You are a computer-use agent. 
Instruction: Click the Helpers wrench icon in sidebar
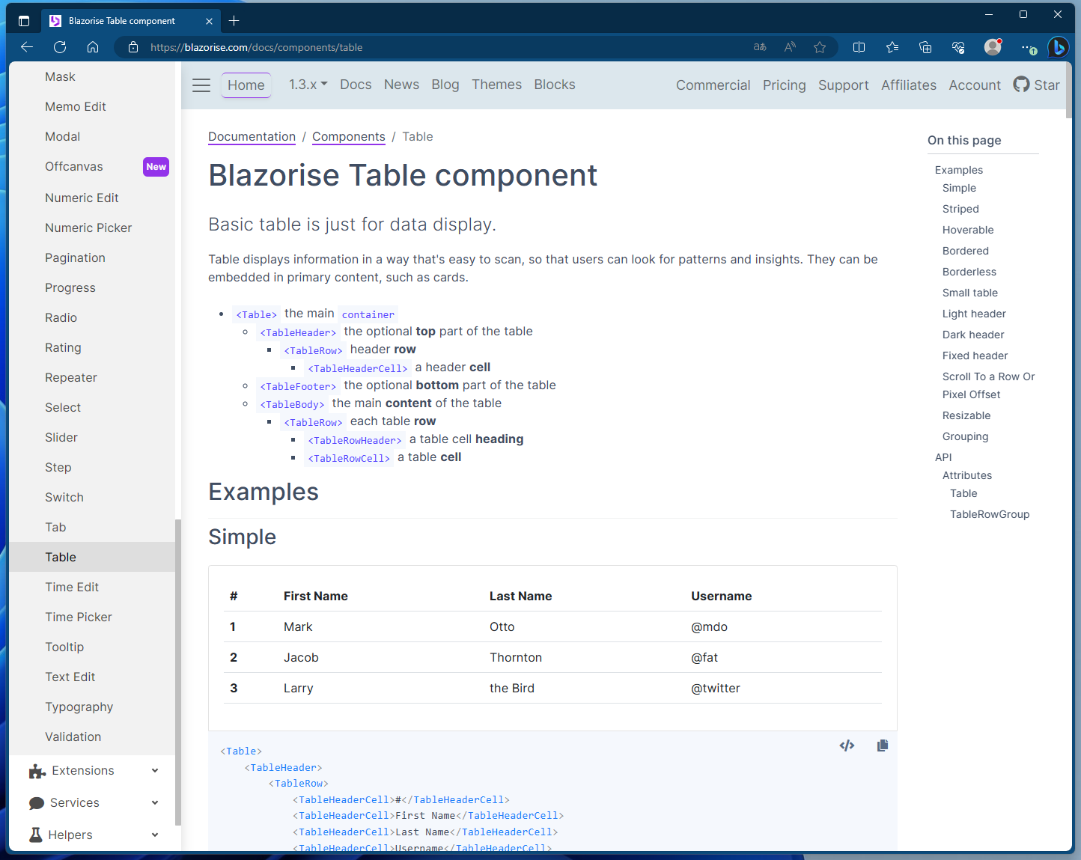coord(37,835)
